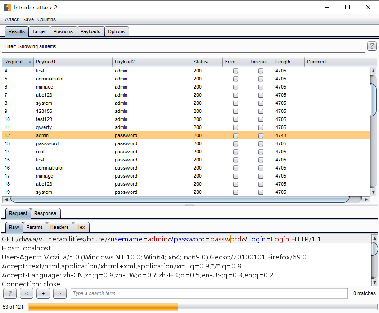Toggle Timeout checkbox for request 7
The height and width of the screenshot is (313, 379).
[x=261, y=95]
